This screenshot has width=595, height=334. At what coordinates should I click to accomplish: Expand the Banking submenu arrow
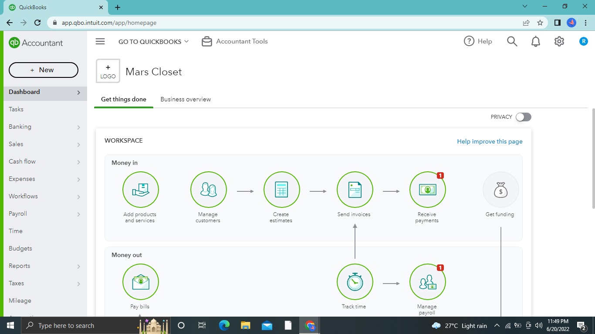(79, 127)
